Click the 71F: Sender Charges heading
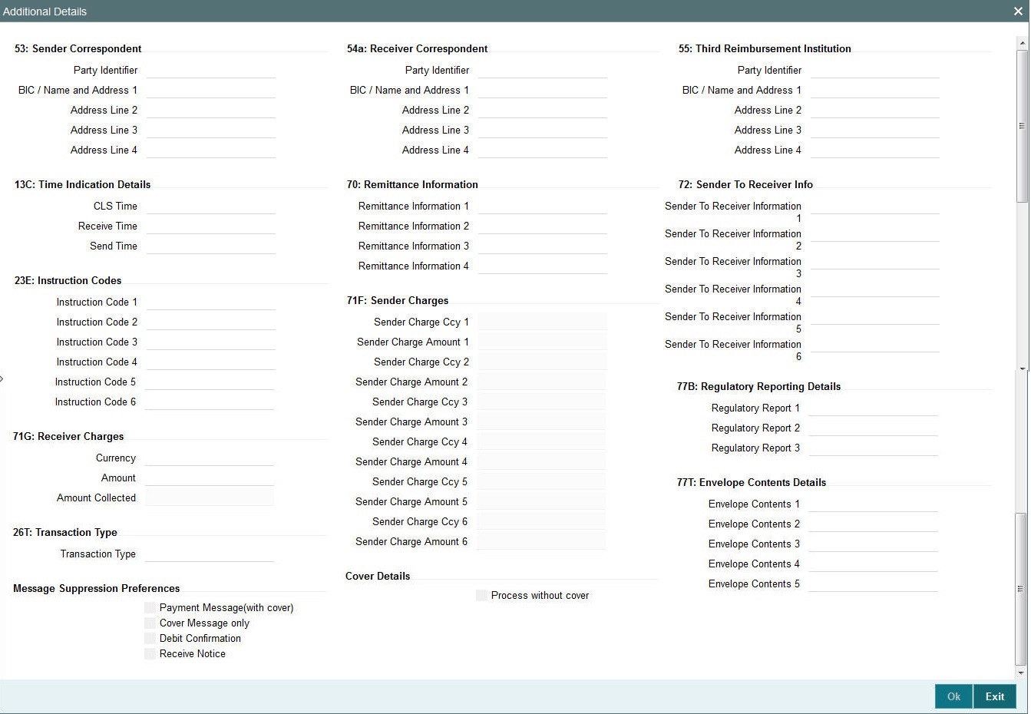This screenshot has width=1031, height=714. (x=398, y=300)
